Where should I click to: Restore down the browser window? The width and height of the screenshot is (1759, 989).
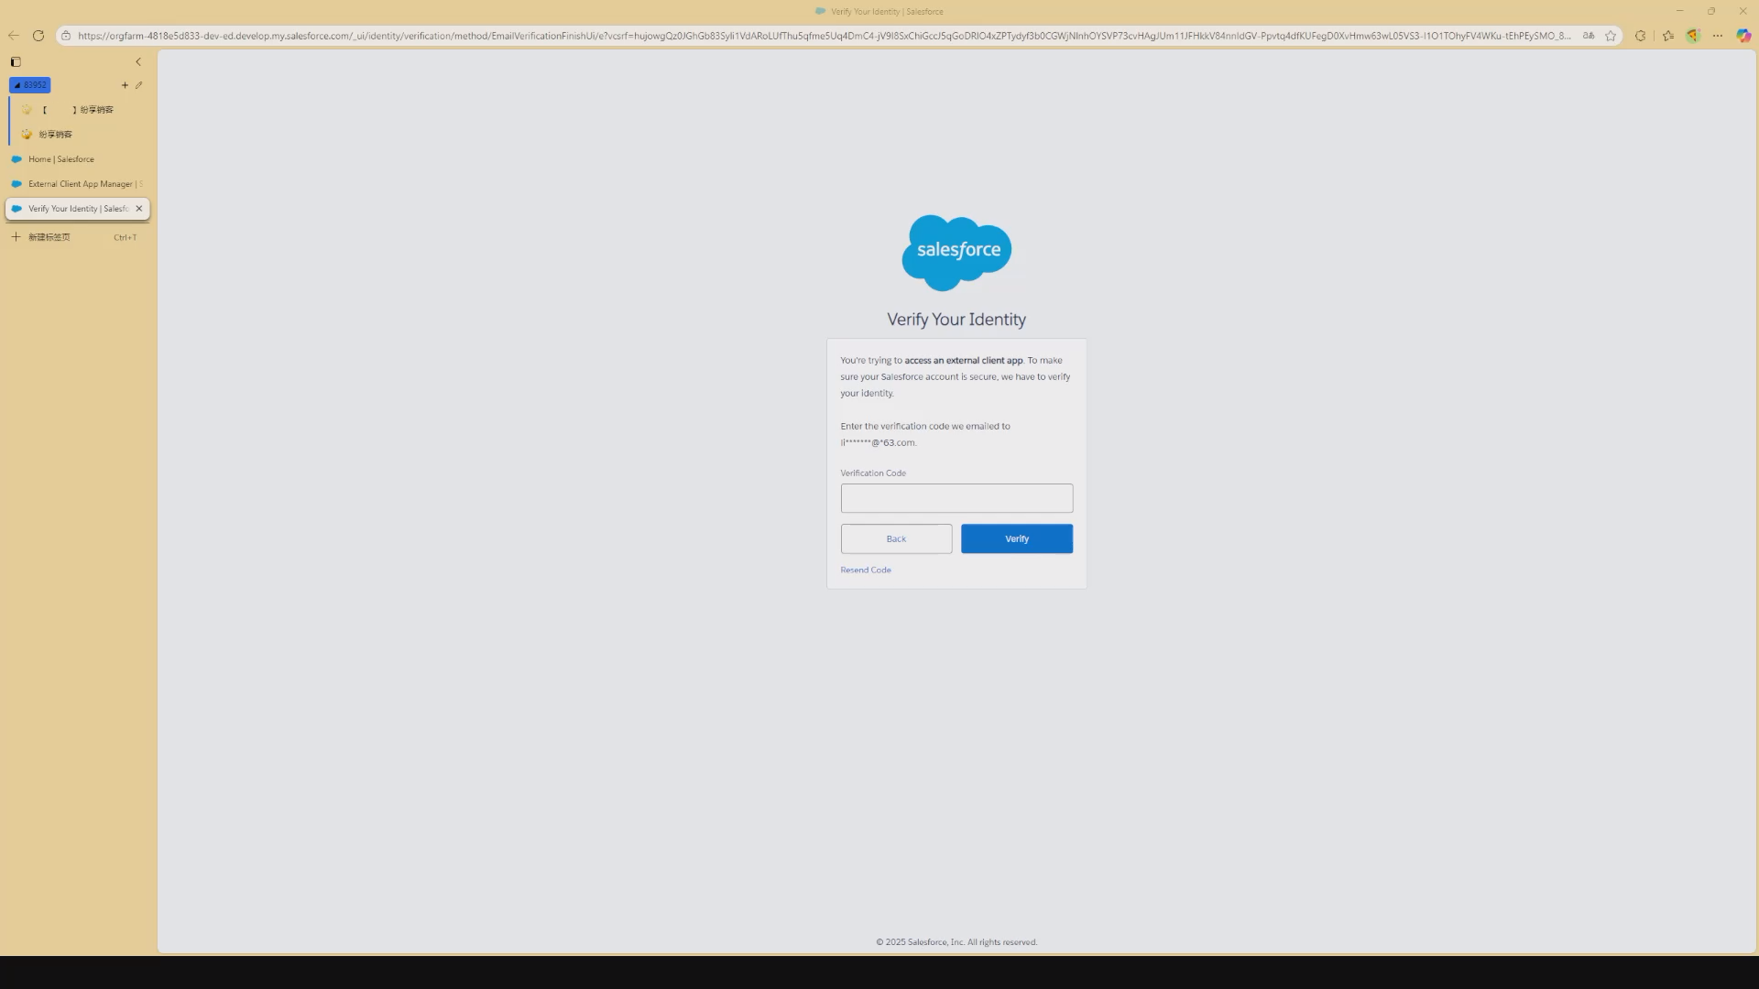pos(1710,11)
